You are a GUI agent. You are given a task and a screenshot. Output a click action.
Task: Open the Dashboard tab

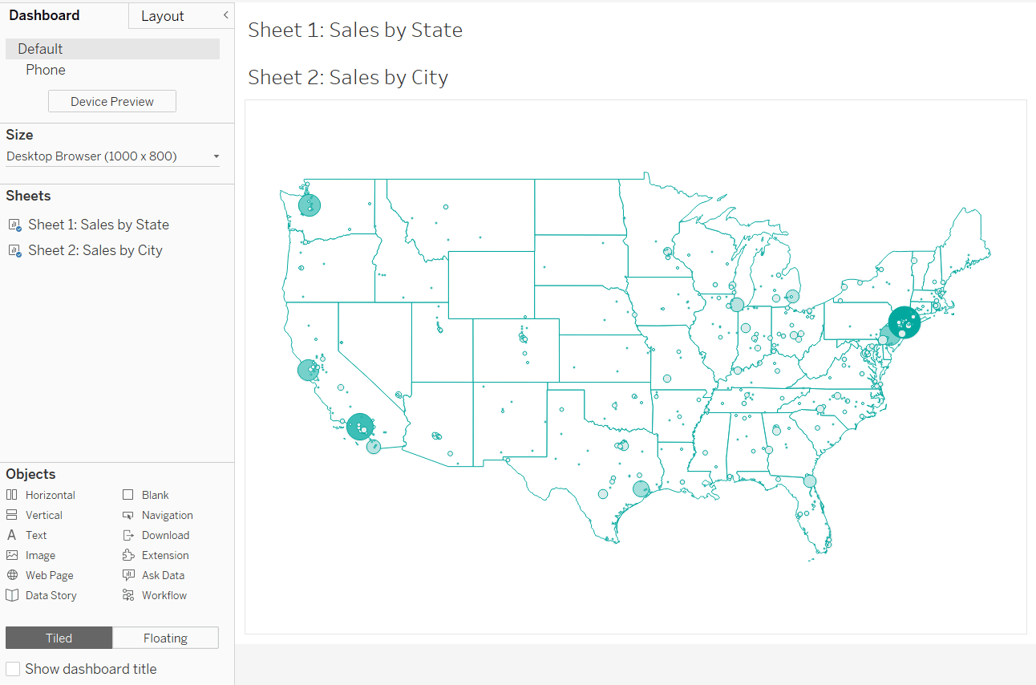point(44,15)
